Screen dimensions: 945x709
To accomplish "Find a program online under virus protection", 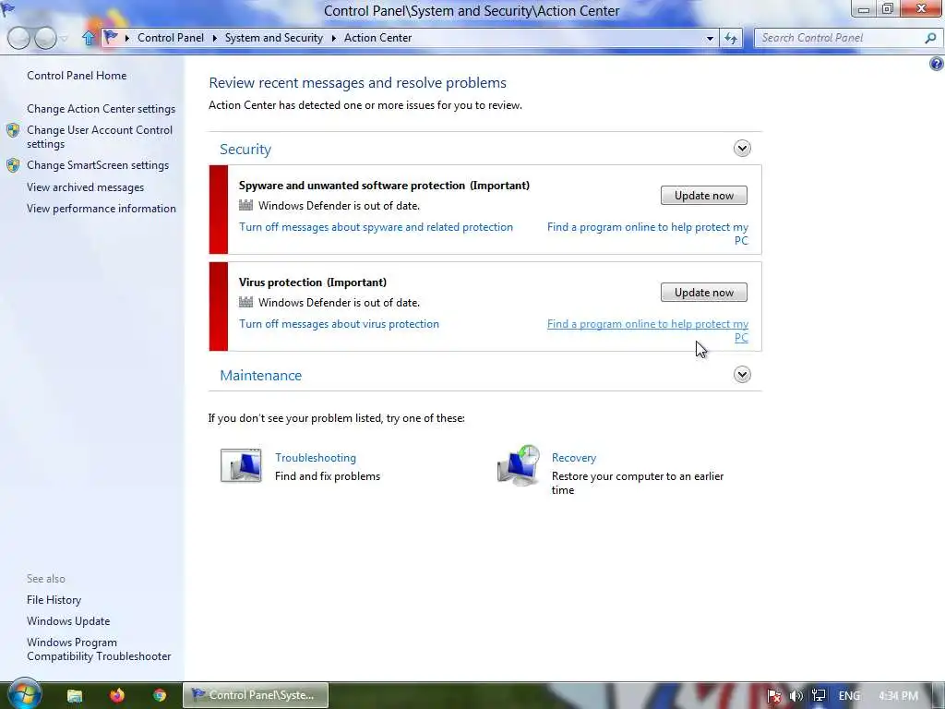I will 648,330.
